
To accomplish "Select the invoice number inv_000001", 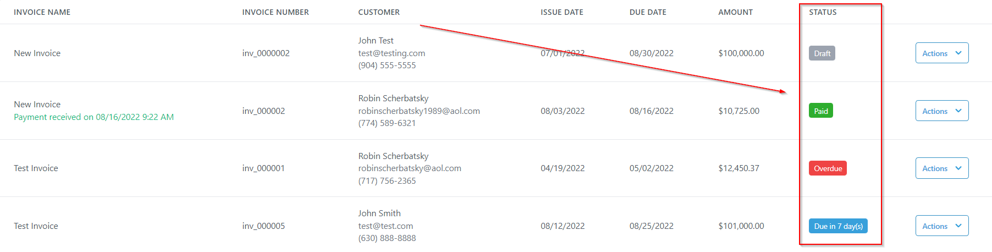I will (263, 168).
